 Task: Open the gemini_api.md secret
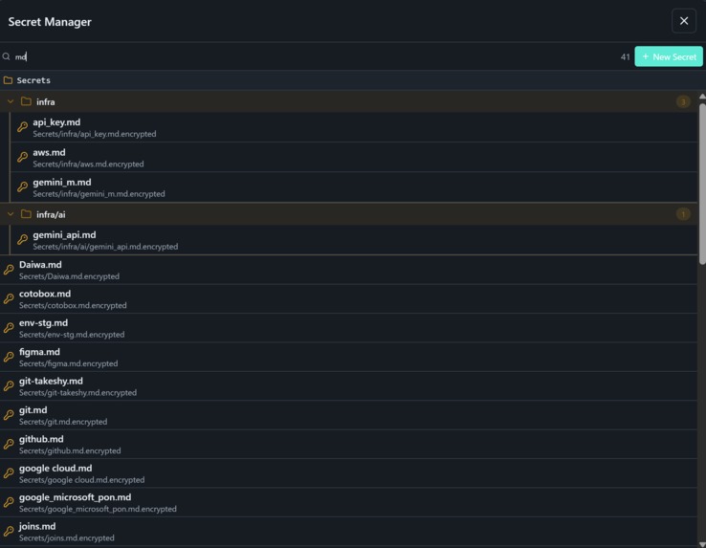pyautogui.click(x=354, y=240)
